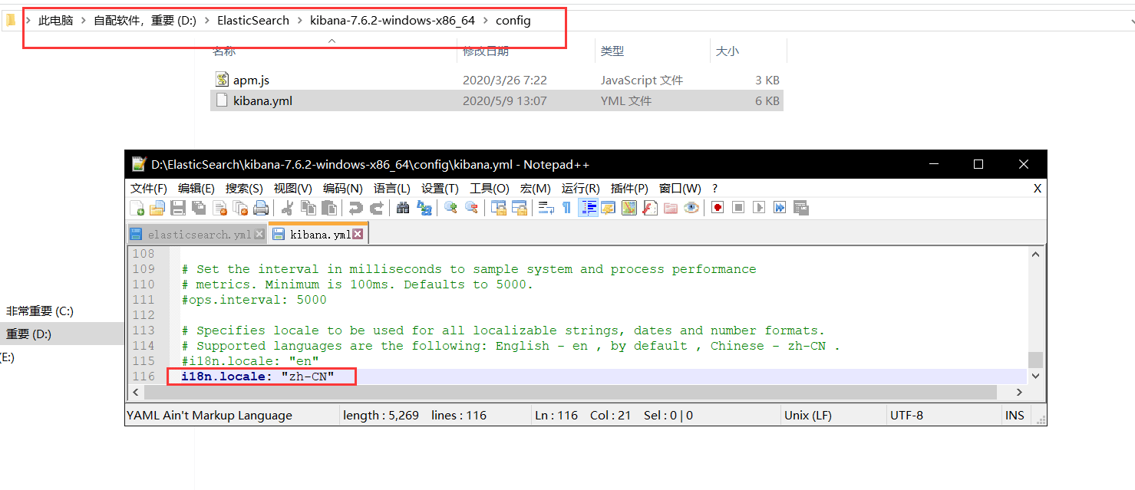Save the current file via toolbar
The width and height of the screenshot is (1135, 490).
click(x=177, y=208)
